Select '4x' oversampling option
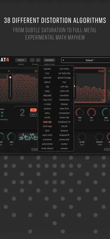 tap(2, 116)
